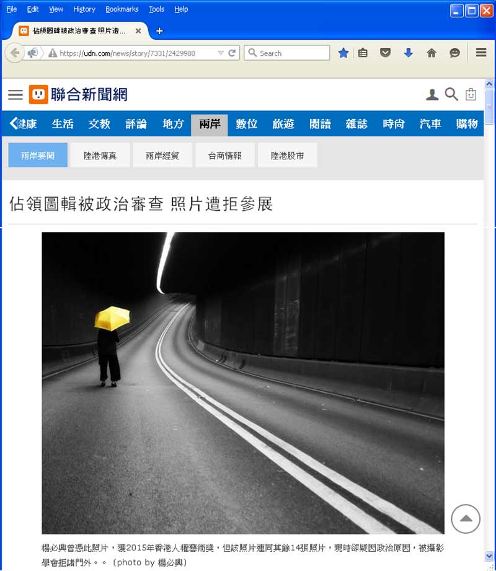Open the shopping bag icon in site header
Image resolution: width=496 pixels, height=571 pixels.
471,94
